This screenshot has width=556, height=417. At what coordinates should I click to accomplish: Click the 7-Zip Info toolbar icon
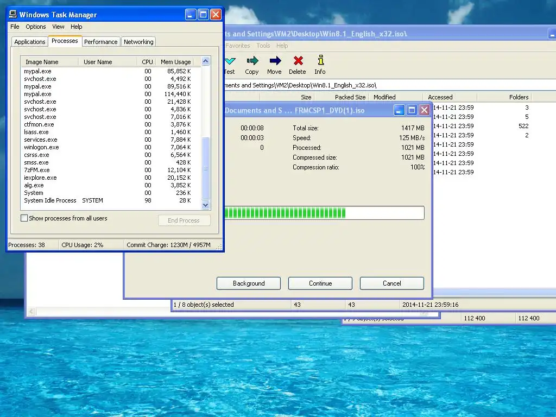point(320,60)
